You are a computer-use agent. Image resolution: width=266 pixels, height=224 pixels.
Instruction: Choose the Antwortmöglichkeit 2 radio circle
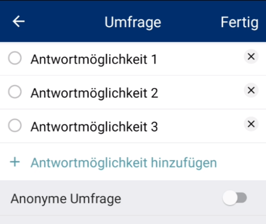[x=15, y=92]
